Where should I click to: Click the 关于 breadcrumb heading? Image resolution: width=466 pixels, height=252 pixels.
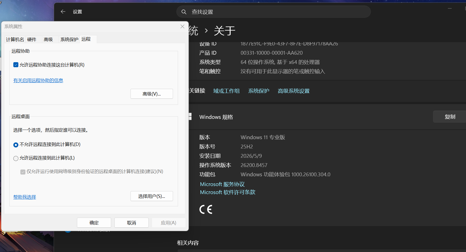click(225, 31)
